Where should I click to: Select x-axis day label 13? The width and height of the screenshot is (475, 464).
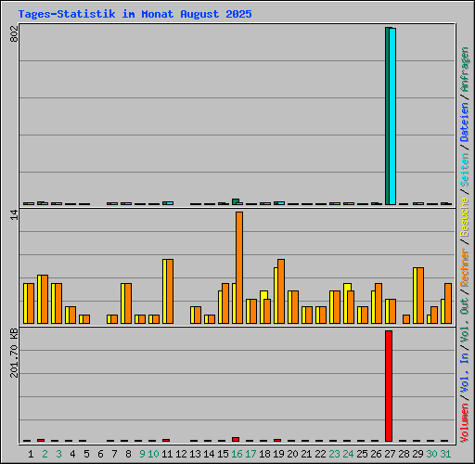click(x=195, y=454)
